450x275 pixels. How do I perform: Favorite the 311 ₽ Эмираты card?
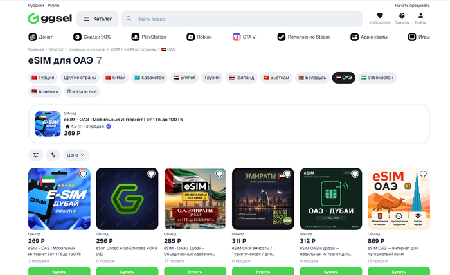tap(287, 174)
